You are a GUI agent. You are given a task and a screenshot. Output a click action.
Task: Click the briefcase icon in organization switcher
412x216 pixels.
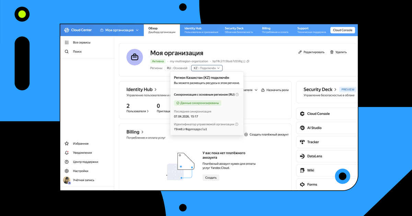tap(102, 30)
